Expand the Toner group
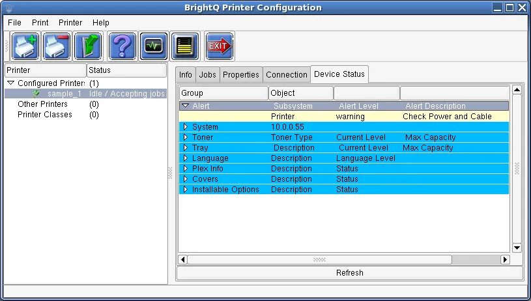The width and height of the screenshot is (531, 301). click(x=185, y=137)
